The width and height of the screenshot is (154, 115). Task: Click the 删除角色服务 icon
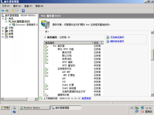(108, 41)
